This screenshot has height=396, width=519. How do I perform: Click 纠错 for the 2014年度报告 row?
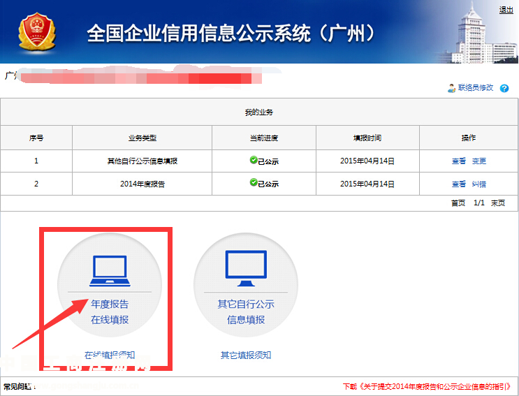[478, 184]
